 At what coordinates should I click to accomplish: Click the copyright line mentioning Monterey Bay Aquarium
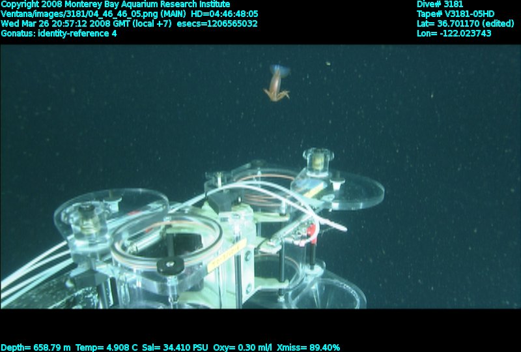[115, 5]
